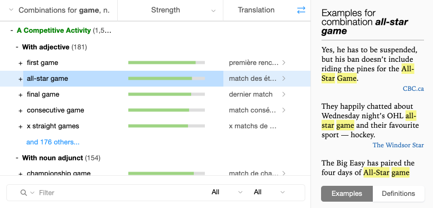Image resolution: width=433 pixels, height=208 pixels.
Task: Expand the final game plus icon
Action: click(20, 95)
